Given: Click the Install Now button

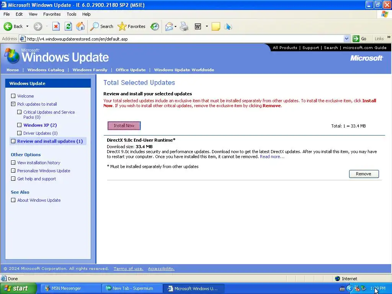Looking at the screenshot, I should click(x=124, y=126).
